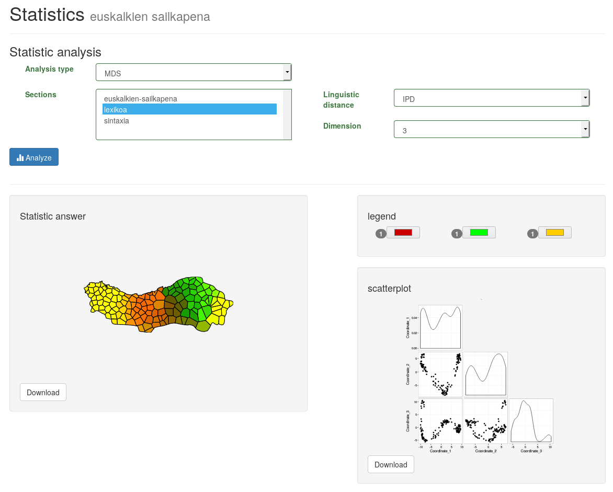Screen dimensions: 613x492
Task: Click the green legend badge numbered 1
Action: point(457,234)
